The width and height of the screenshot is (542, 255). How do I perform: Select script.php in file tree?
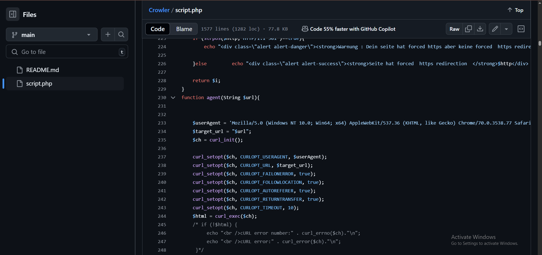tap(39, 84)
